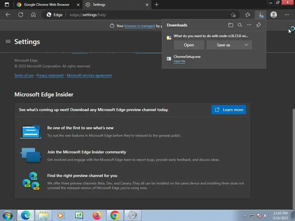The width and height of the screenshot is (295, 221).
Task: Toggle the Downloads toolbar button
Action: click(x=260, y=15)
